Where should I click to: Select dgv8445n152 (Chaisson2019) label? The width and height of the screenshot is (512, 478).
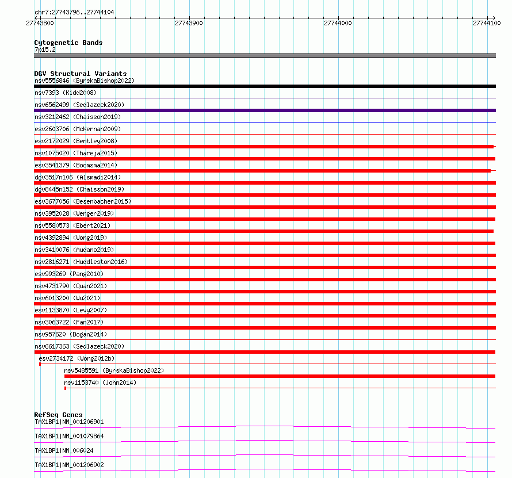[79, 189]
